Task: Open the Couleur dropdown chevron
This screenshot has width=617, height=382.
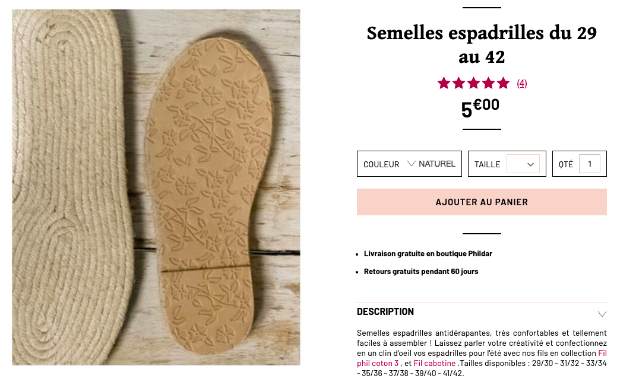Action: pyautogui.click(x=411, y=164)
